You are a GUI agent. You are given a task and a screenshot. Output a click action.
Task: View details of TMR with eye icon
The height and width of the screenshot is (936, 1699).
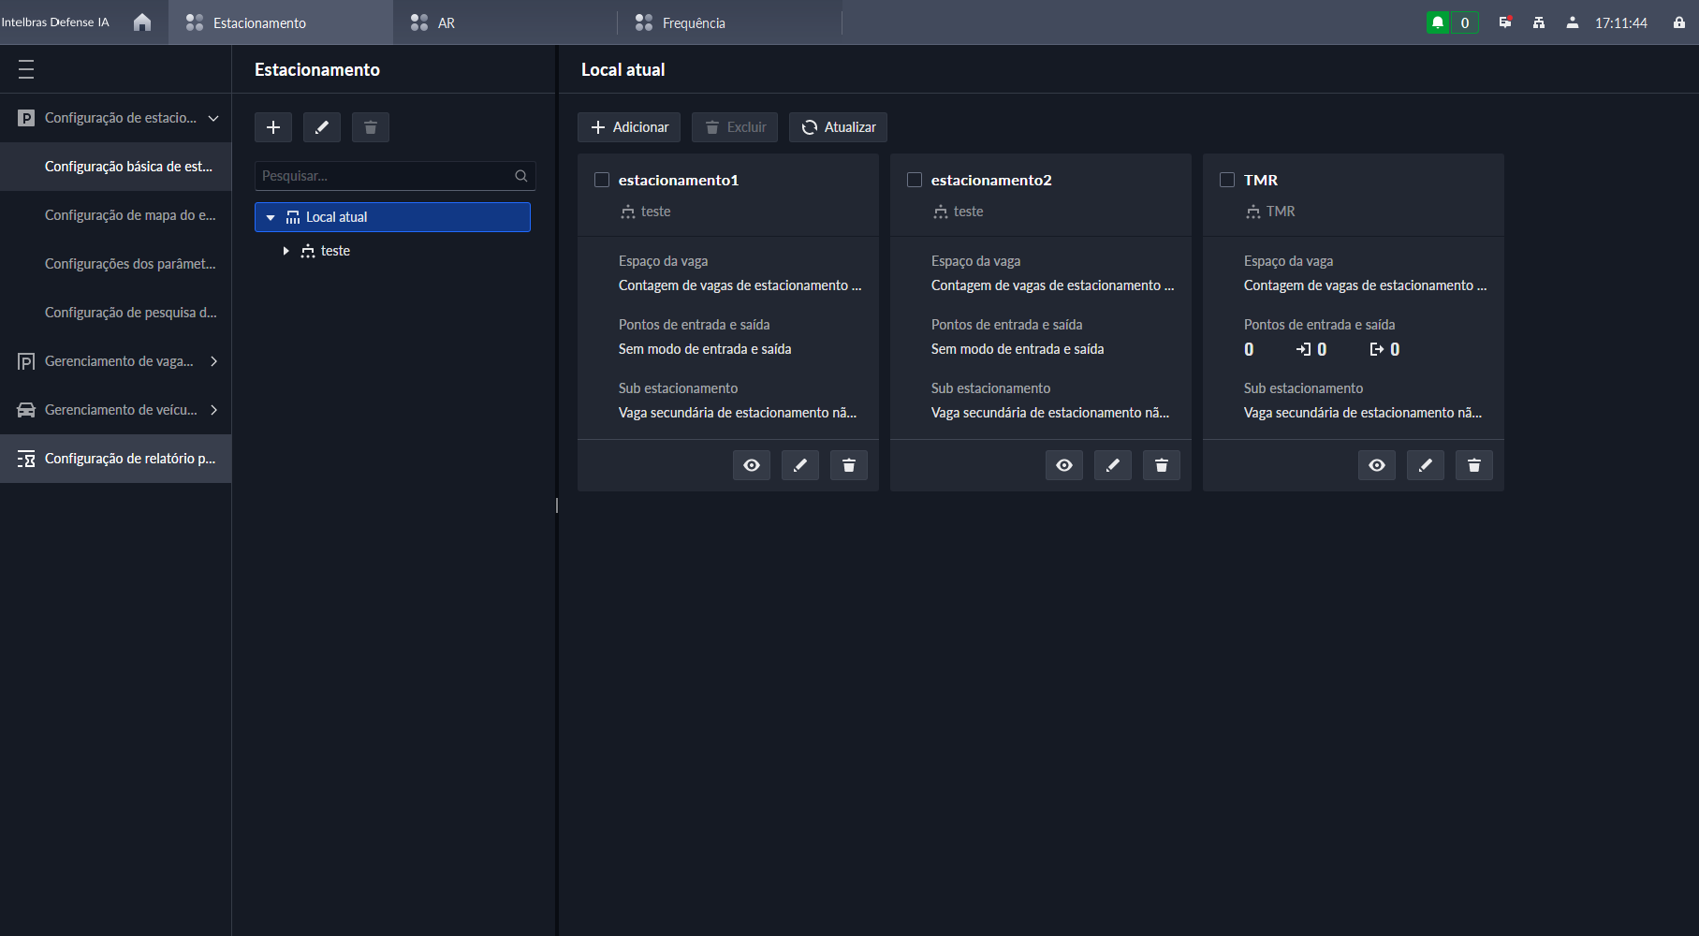coord(1377,465)
